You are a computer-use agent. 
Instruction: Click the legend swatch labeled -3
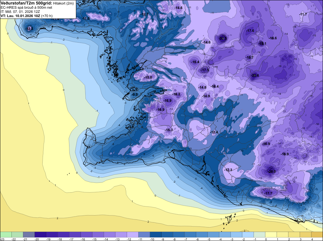[x=236, y=235]
